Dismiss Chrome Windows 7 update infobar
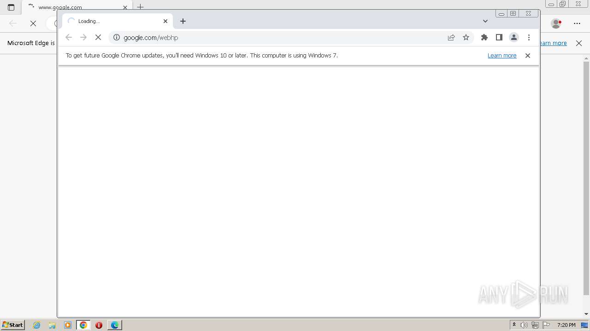Viewport: 590px width, 331px height. 528,55
